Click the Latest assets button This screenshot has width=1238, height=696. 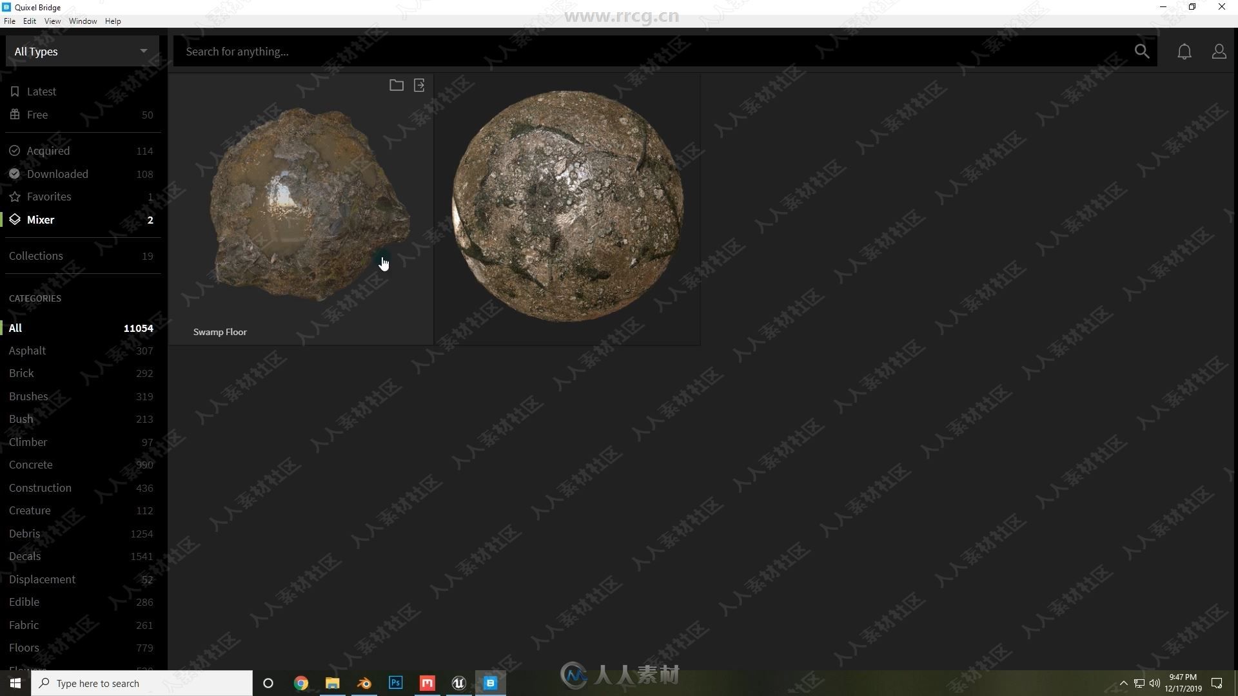(x=40, y=91)
